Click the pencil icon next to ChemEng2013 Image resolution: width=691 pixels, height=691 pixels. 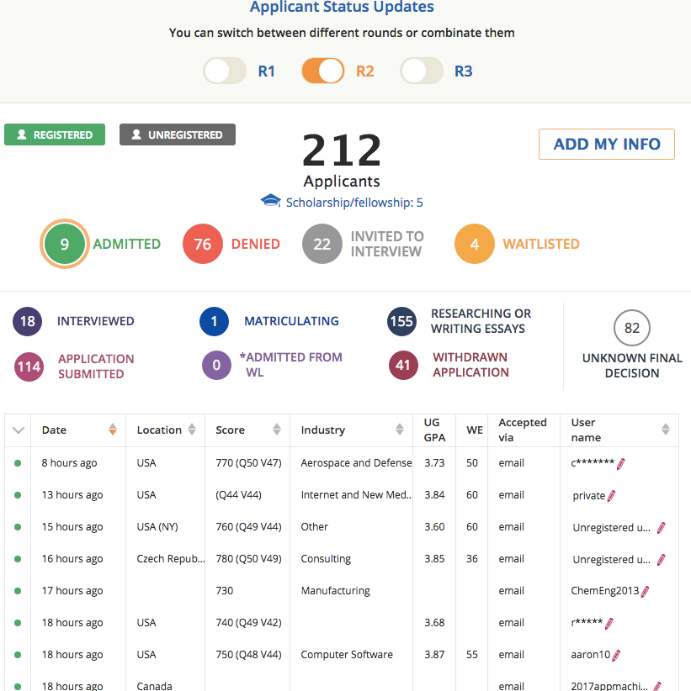pyautogui.click(x=646, y=591)
